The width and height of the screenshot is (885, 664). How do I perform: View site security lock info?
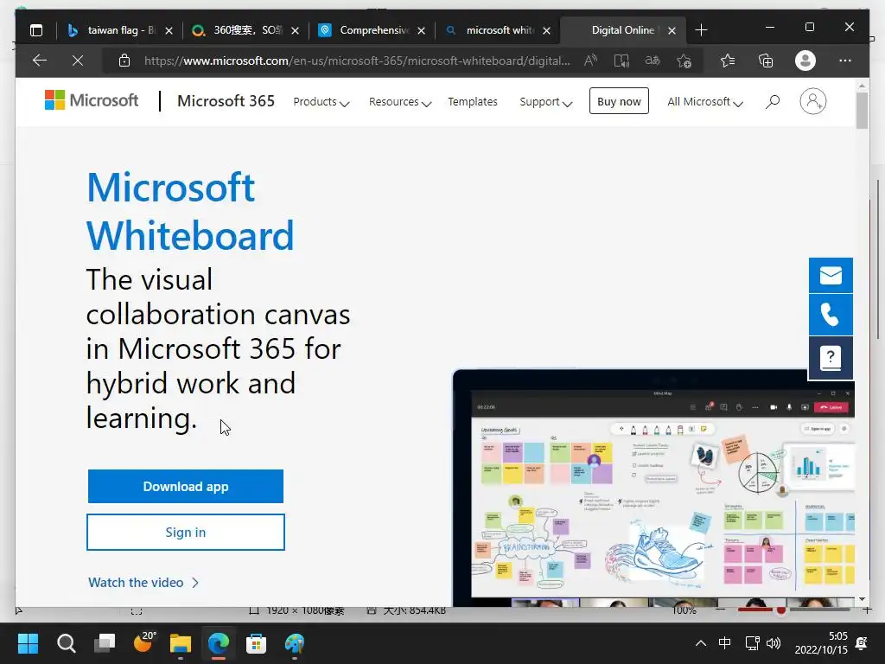click(x=124, y=61)
